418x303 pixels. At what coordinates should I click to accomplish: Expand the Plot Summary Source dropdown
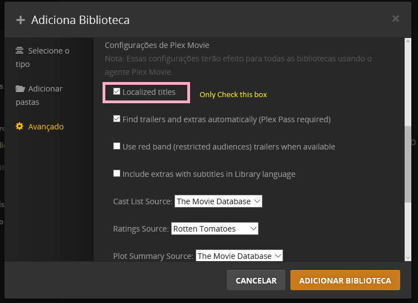click(x=239, y=256)
